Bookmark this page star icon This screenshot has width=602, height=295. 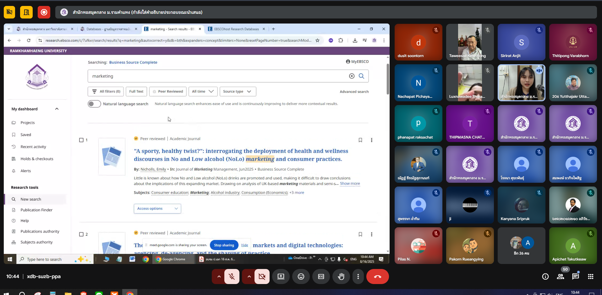(317, 40)
